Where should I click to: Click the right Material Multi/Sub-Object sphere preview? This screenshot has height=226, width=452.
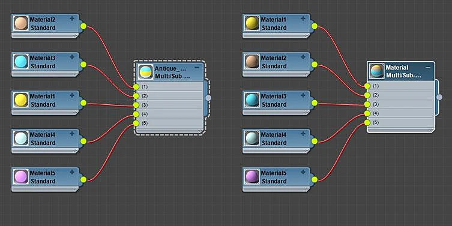point(377,71)
